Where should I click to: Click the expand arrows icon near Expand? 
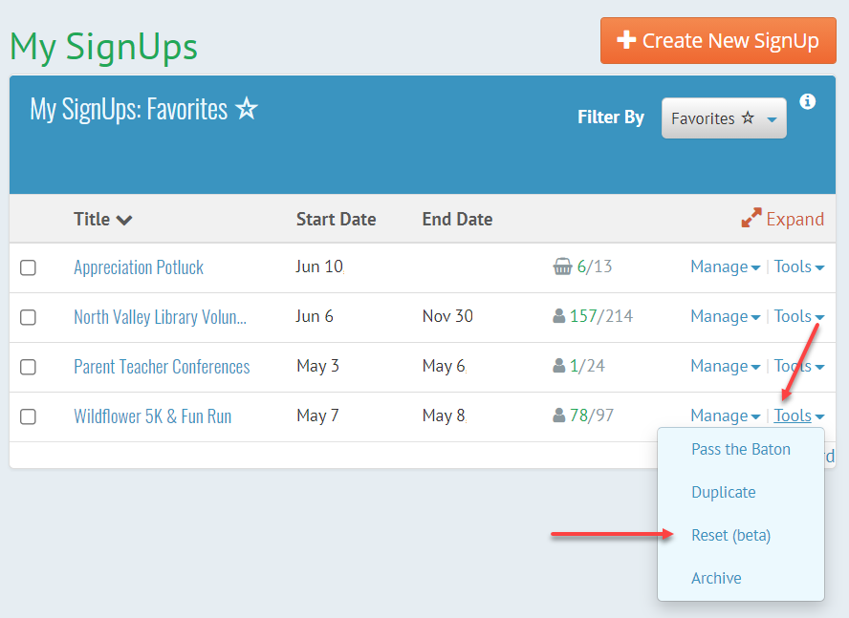tap(751, 218)
